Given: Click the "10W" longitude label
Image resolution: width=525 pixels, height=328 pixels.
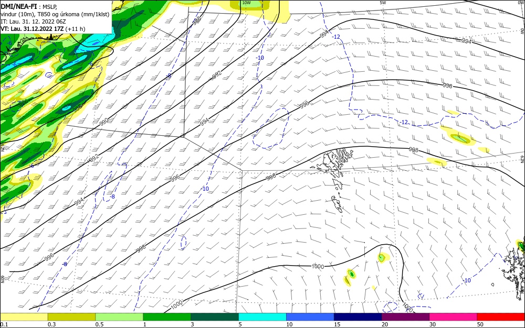Looking at the screenshot, I should (x=246, y=3).
